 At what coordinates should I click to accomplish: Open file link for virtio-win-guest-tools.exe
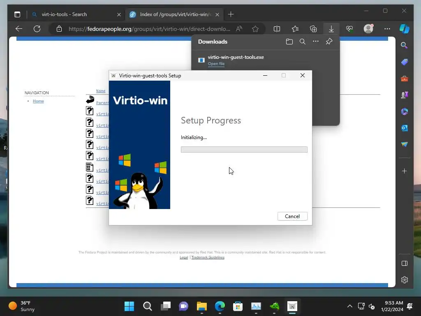[x=216, y=64]
